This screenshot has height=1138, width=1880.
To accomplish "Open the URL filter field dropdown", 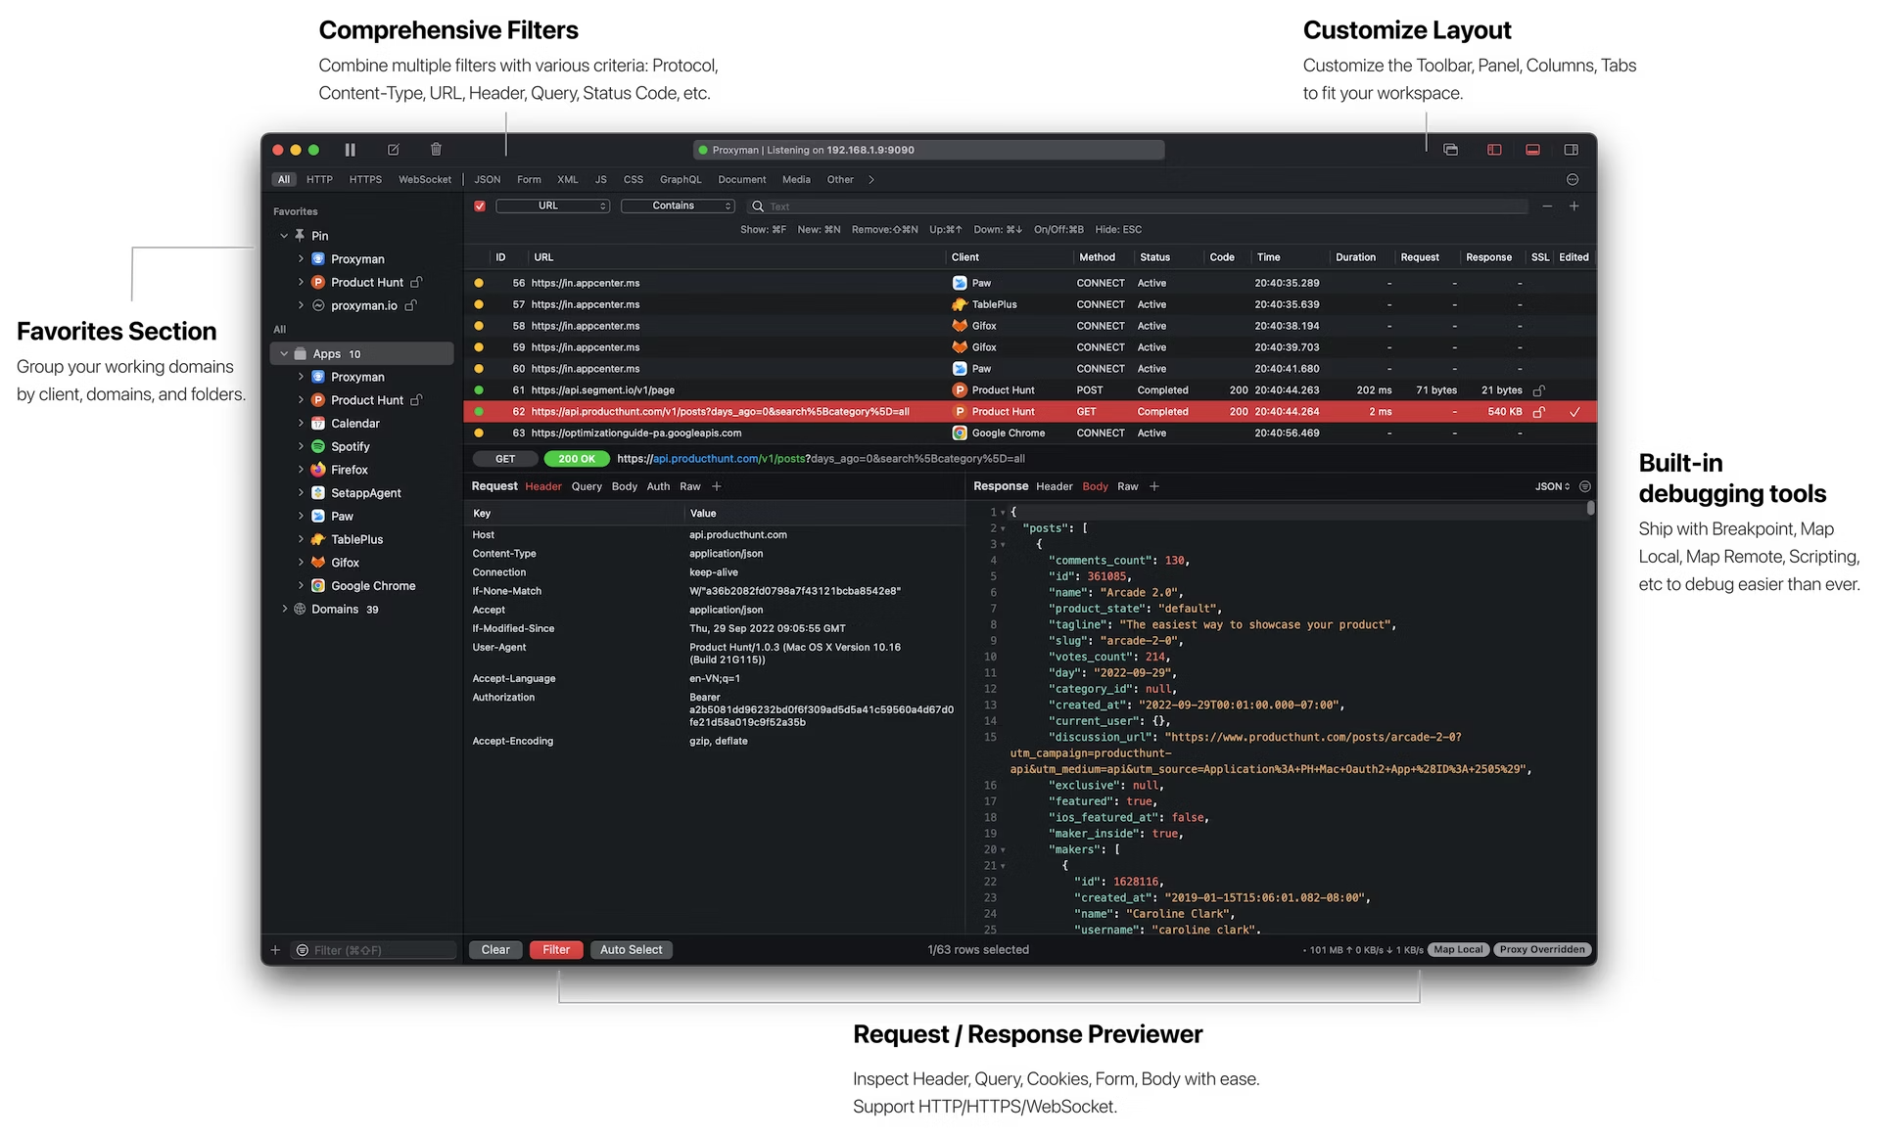I will point(552,205).
